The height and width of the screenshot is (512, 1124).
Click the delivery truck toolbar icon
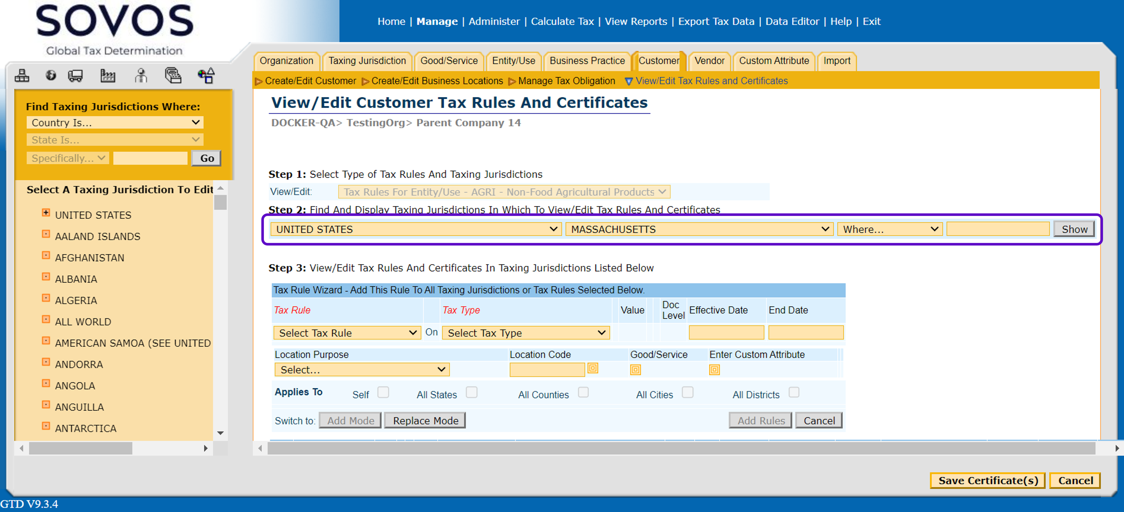75,76
